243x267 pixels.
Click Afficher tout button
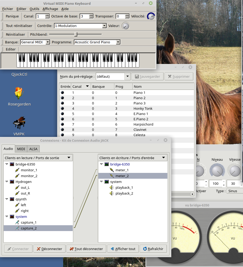click(123, 249)
